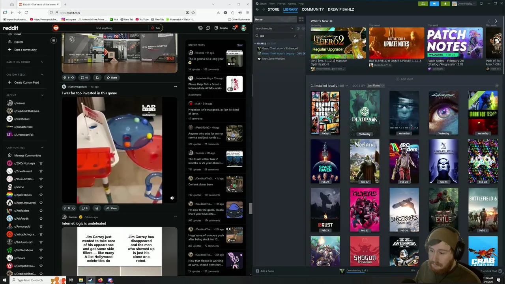
Task: Bookmark this page star in Firefox
Action: tap(193, 13)
